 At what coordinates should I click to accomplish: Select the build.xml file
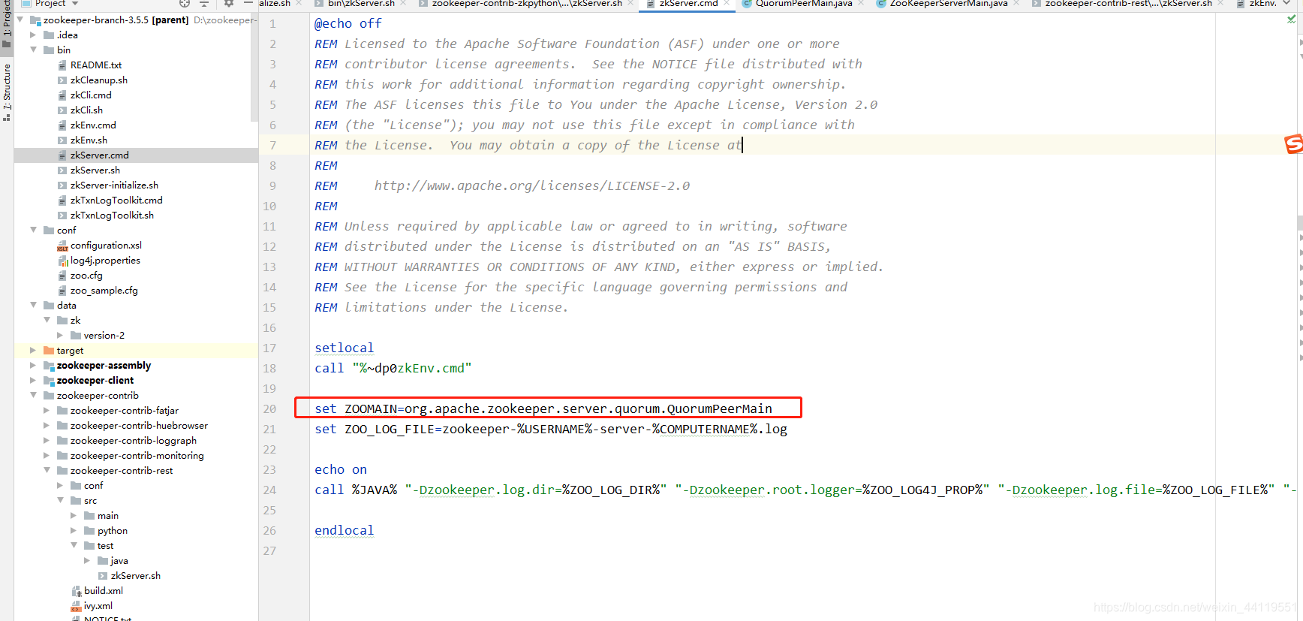104,590
